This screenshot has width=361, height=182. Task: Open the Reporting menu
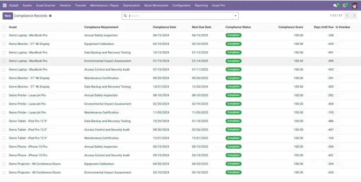tap(201, 5)
